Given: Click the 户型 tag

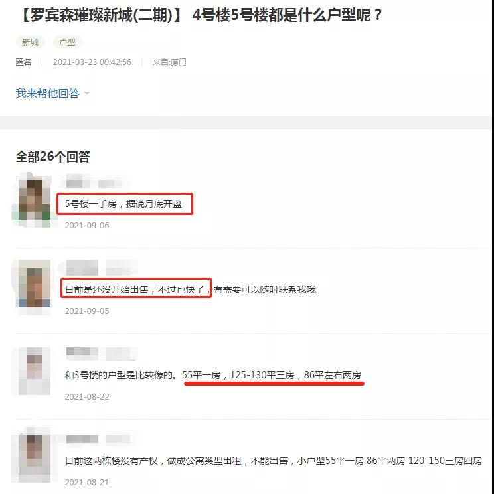Looking at the screenshot, I should pos(68,42).
